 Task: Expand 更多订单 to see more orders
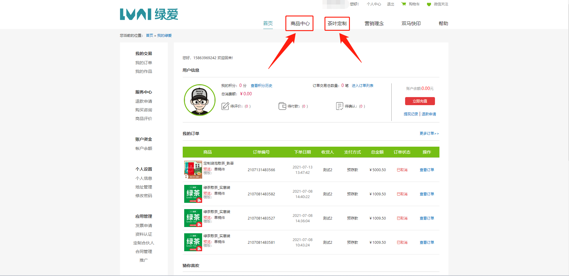coord(429,134)
